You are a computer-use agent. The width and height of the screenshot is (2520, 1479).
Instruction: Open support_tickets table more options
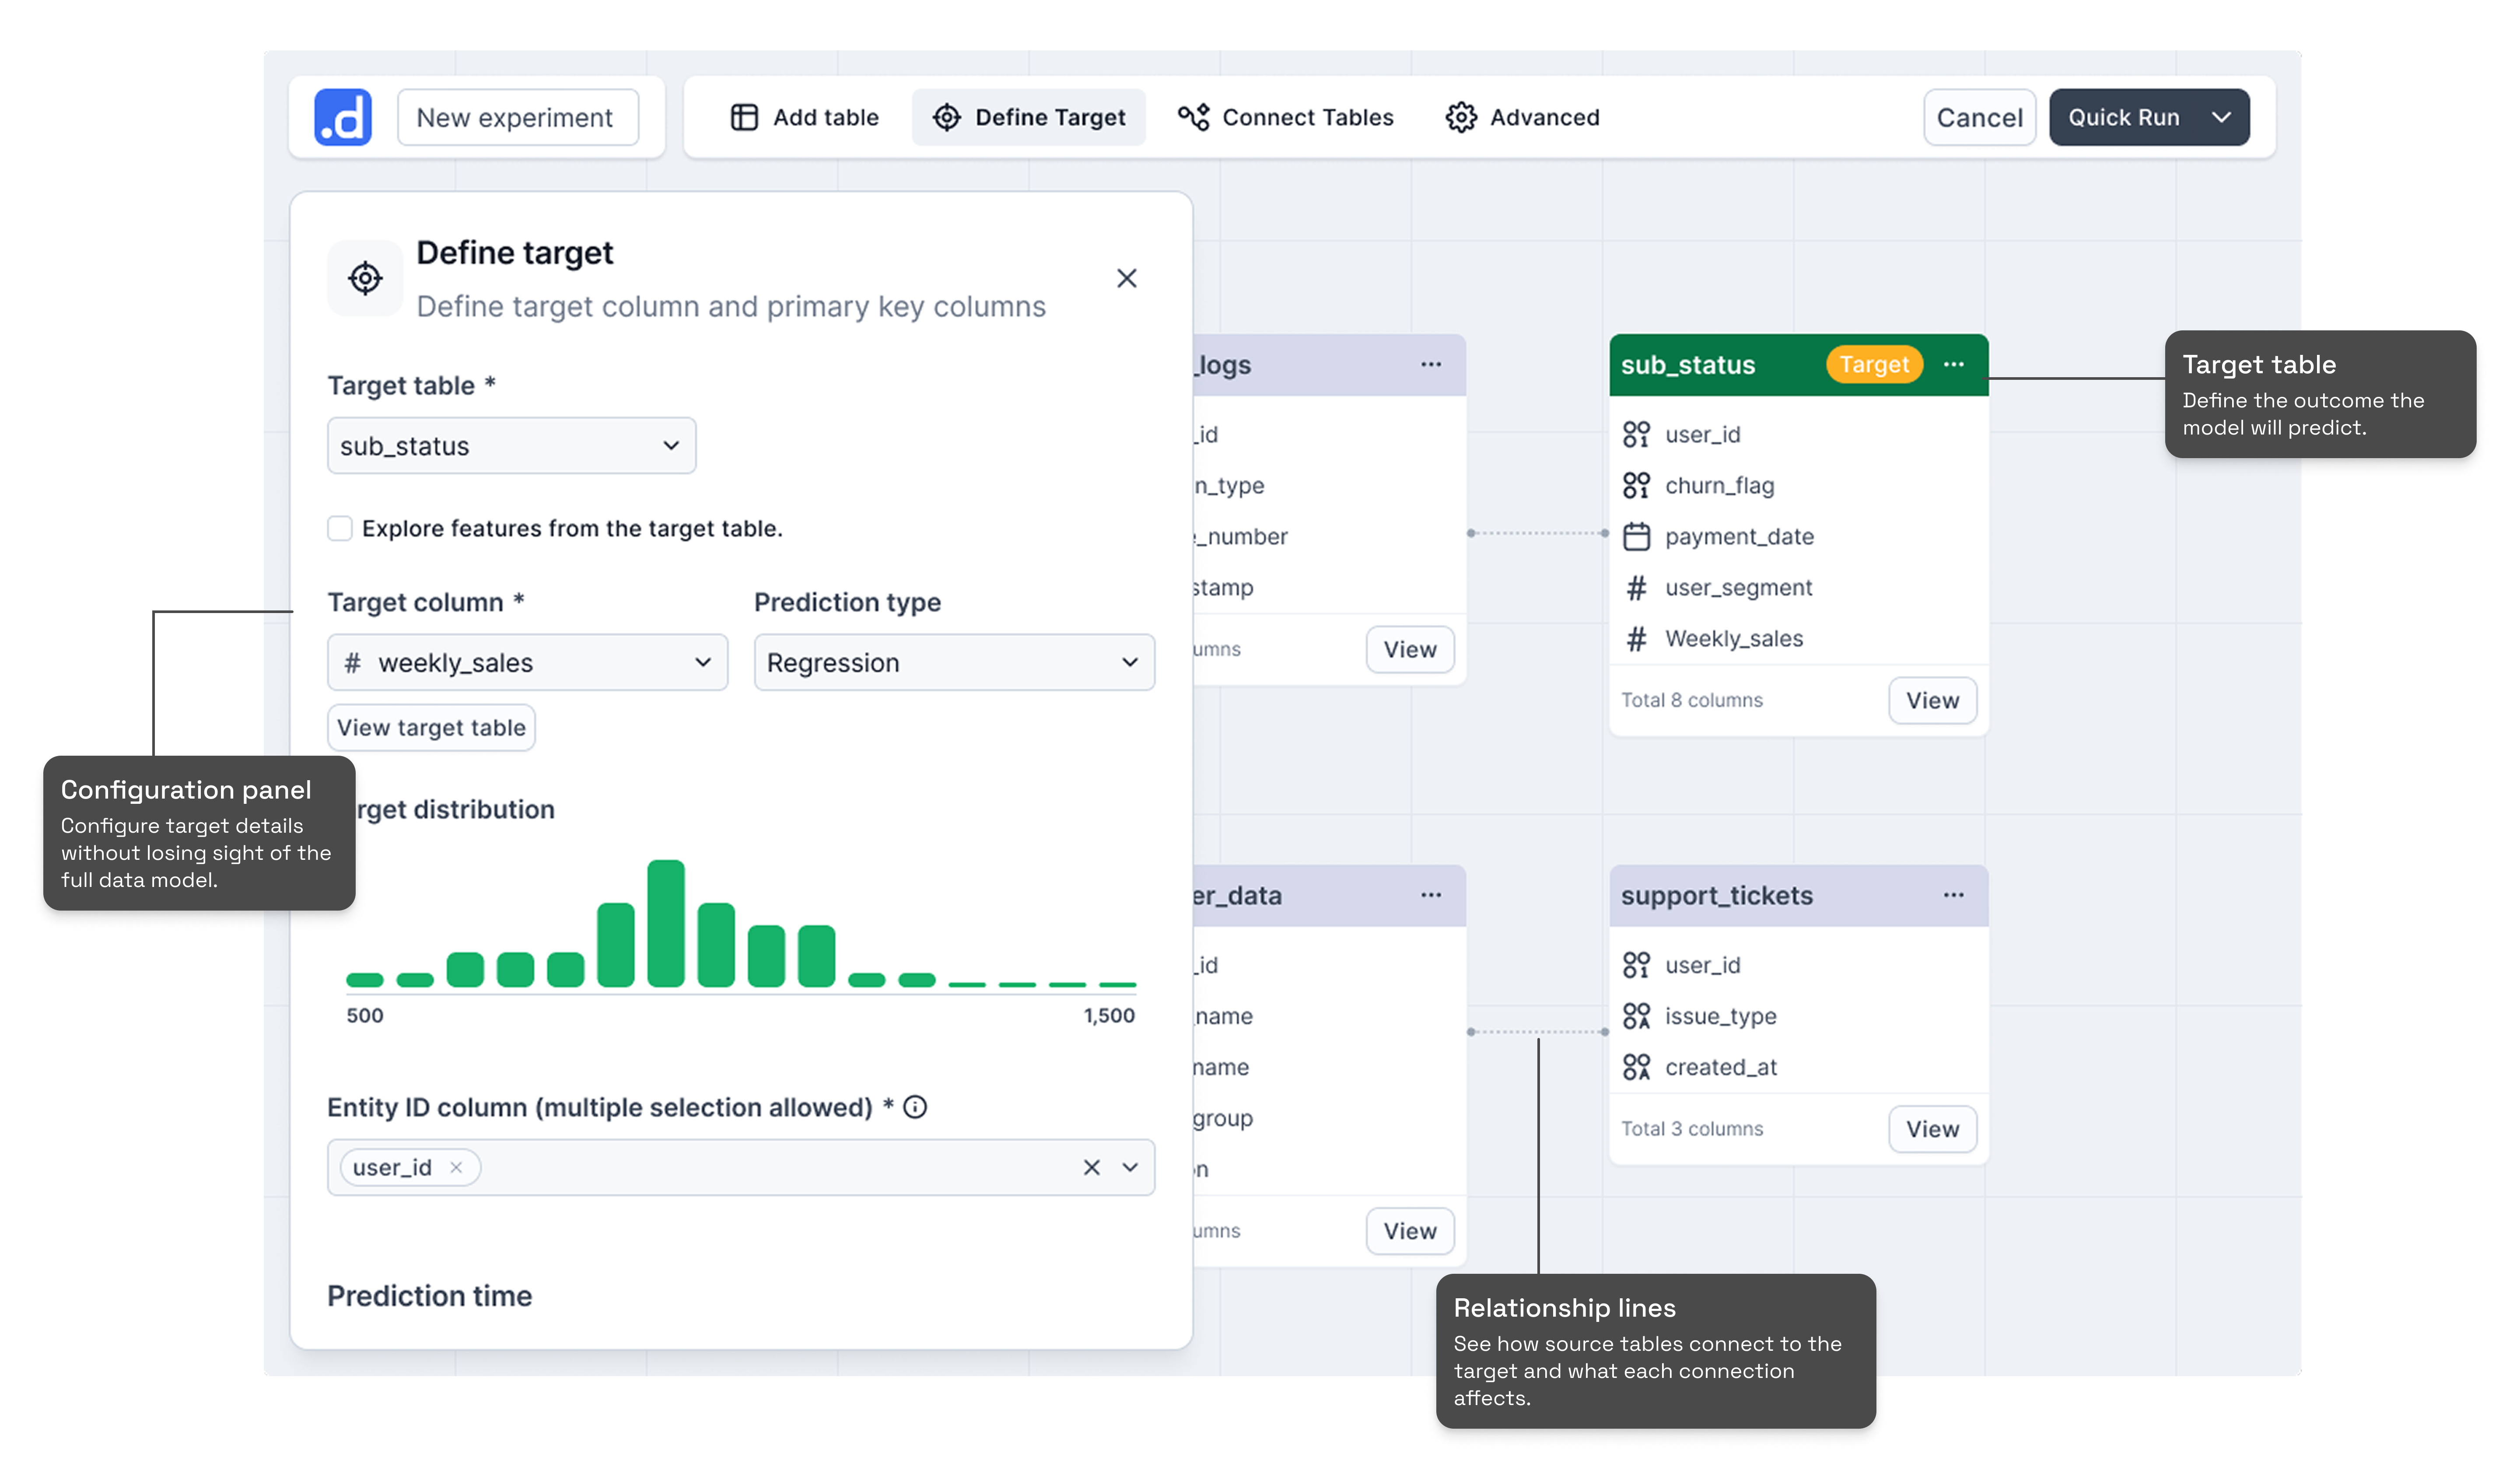[x=1953, y=895]
